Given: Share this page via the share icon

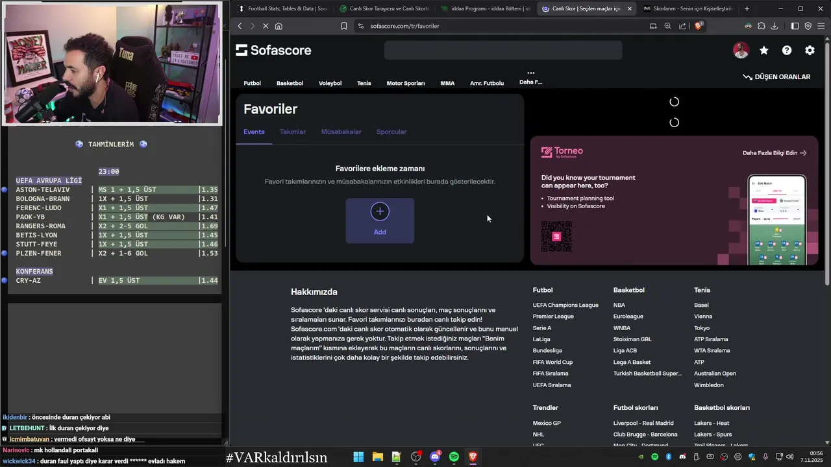Looking at the screenshot, I should coord(682,26).
